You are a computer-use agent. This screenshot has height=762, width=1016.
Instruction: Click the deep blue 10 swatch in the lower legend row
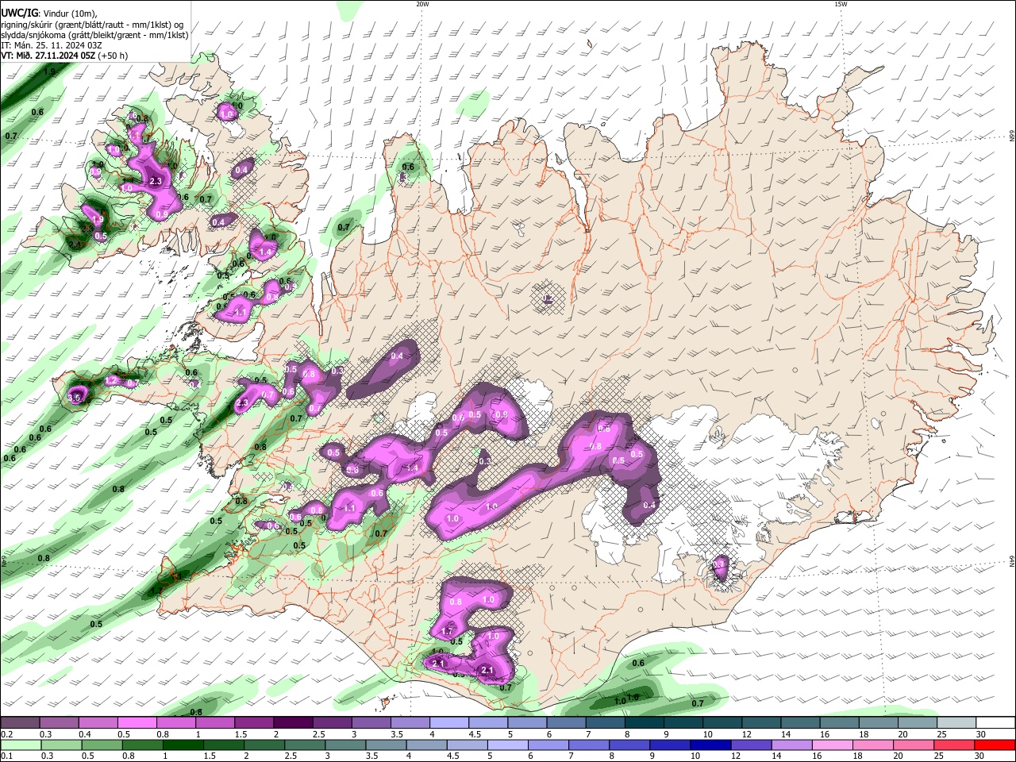pos(711,745)
